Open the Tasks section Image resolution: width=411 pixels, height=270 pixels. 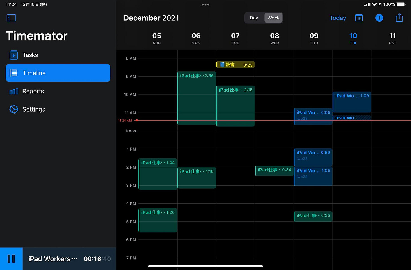58,55
